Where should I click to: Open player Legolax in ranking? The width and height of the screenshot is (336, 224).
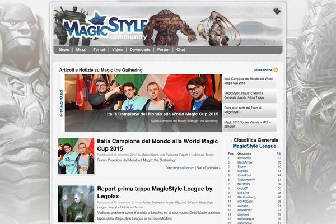click(242, 171)
